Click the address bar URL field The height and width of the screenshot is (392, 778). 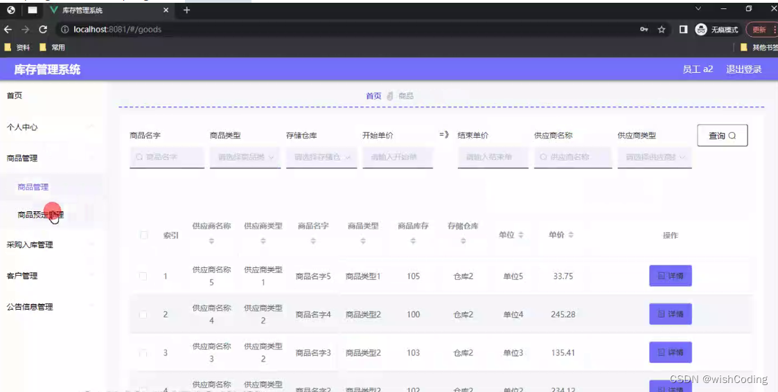(x=347, y=29)
